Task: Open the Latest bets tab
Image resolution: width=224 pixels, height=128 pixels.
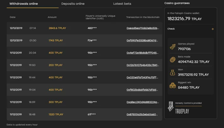Action: [122, 4]
